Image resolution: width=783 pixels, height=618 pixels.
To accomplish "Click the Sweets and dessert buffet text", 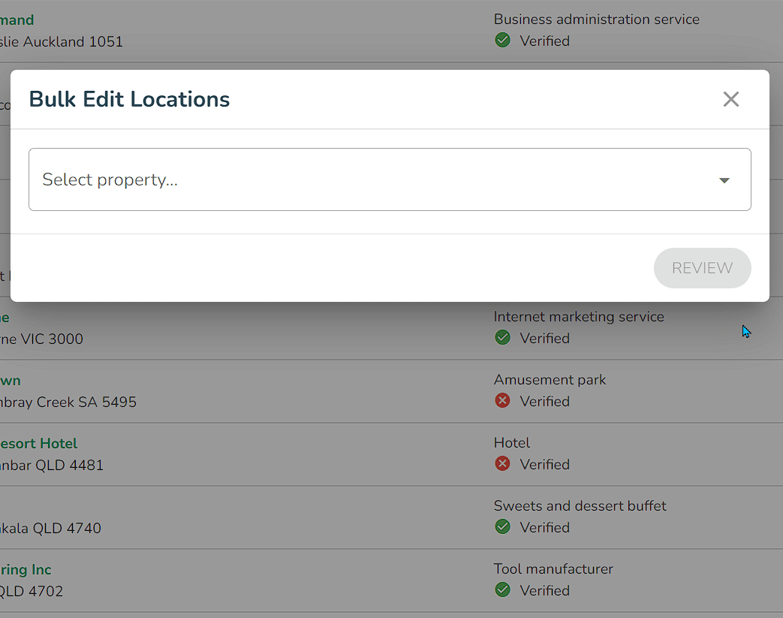I will point(580,505).
